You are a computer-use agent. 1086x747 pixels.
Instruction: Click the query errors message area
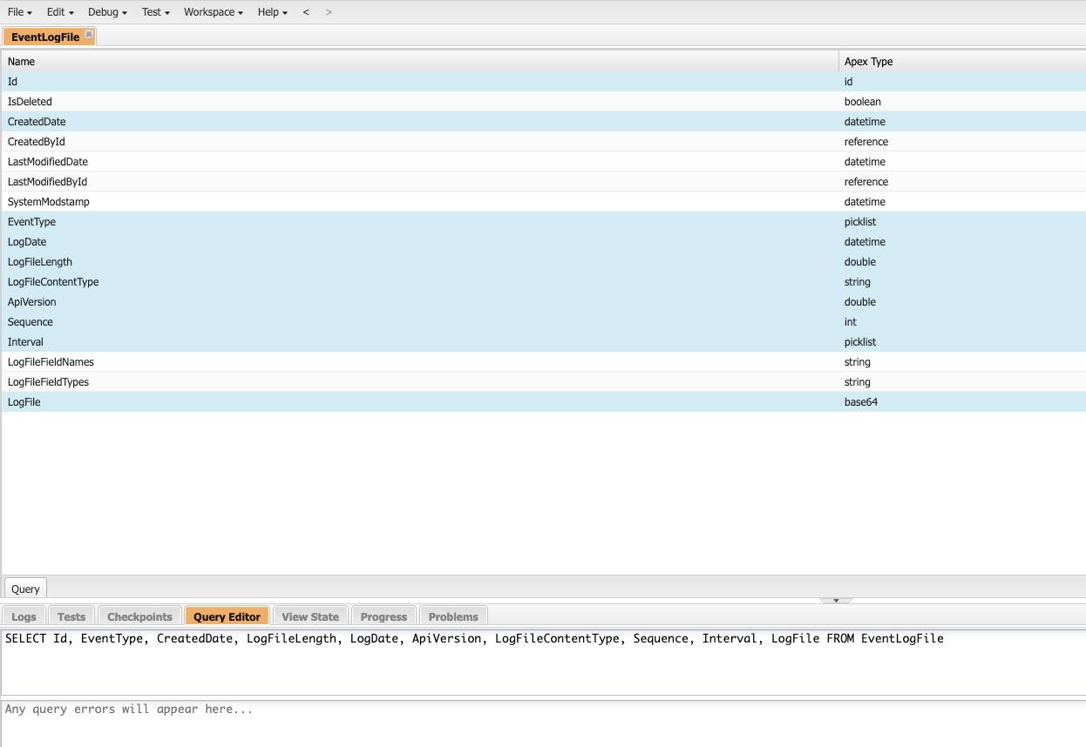click(x=543, y=723)
